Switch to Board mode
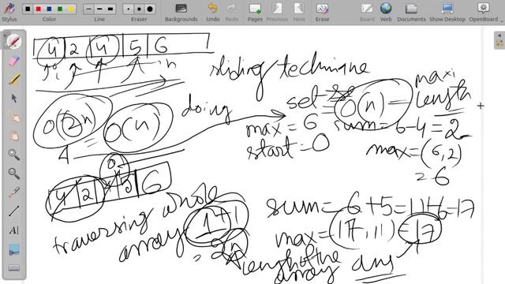 click(x=367, y=12)
